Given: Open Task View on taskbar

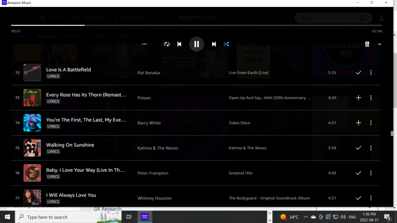Looking at the screenshot, I should (129, 217).
